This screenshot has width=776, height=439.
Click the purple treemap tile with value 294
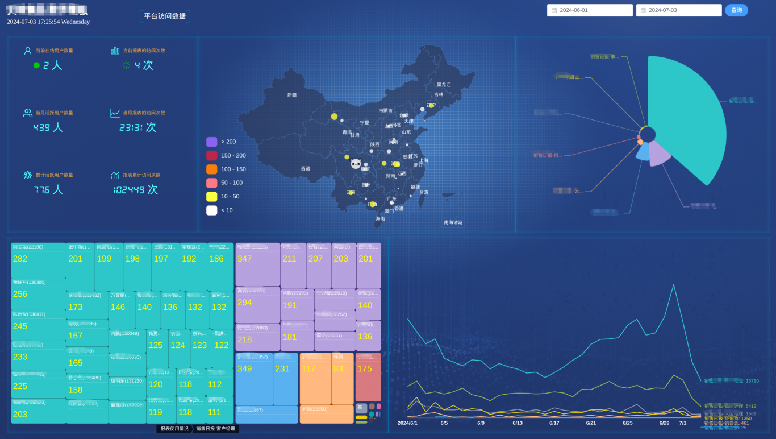pyautogui.click(x=258, y=305)
